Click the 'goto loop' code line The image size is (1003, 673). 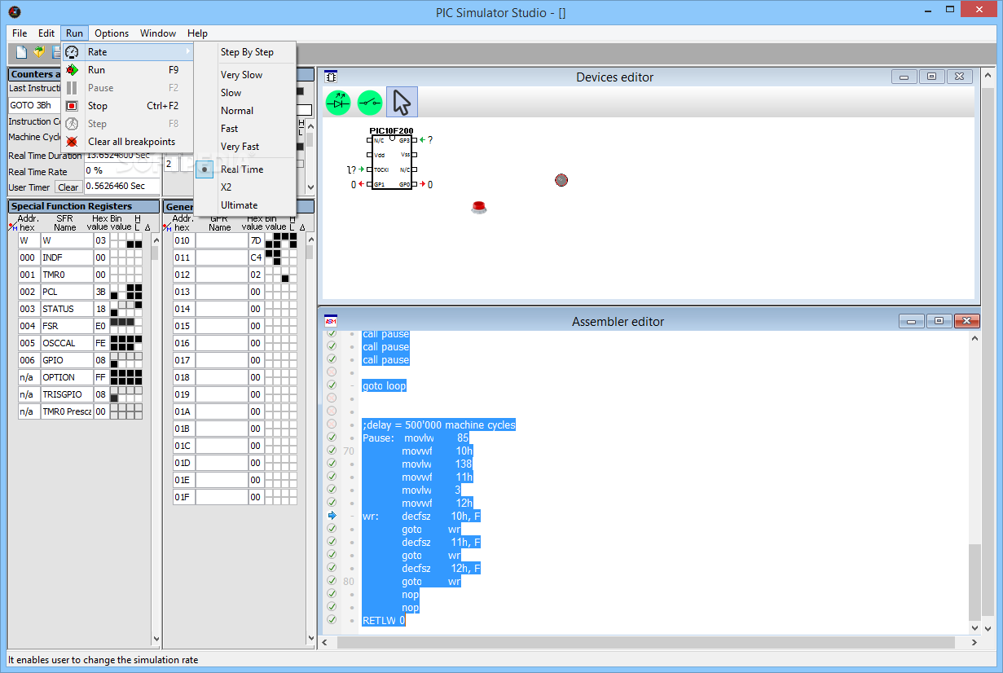click(x=384, y=385)
